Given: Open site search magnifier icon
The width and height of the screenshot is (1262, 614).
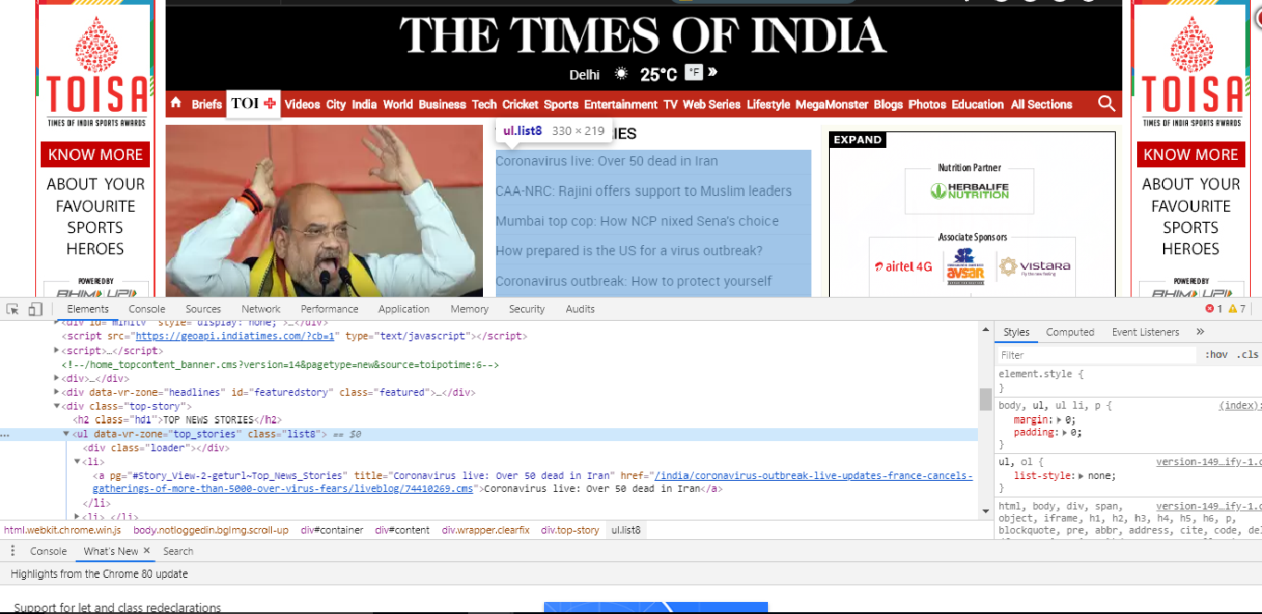Looking at the screenshot, I should pyautogui.click(x=1106, y=104).
